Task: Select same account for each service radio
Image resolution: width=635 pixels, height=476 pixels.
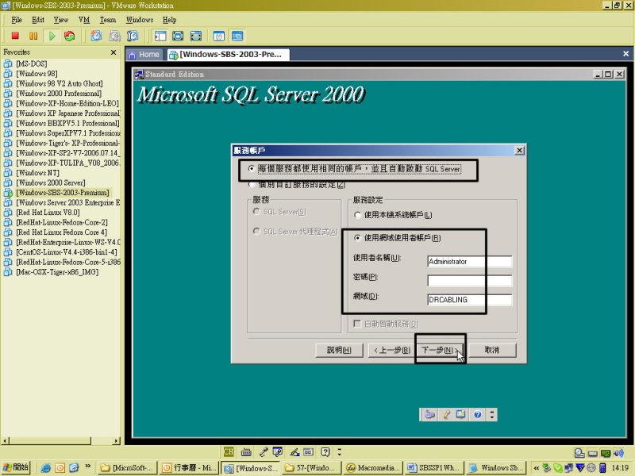Action: point(252,168)
